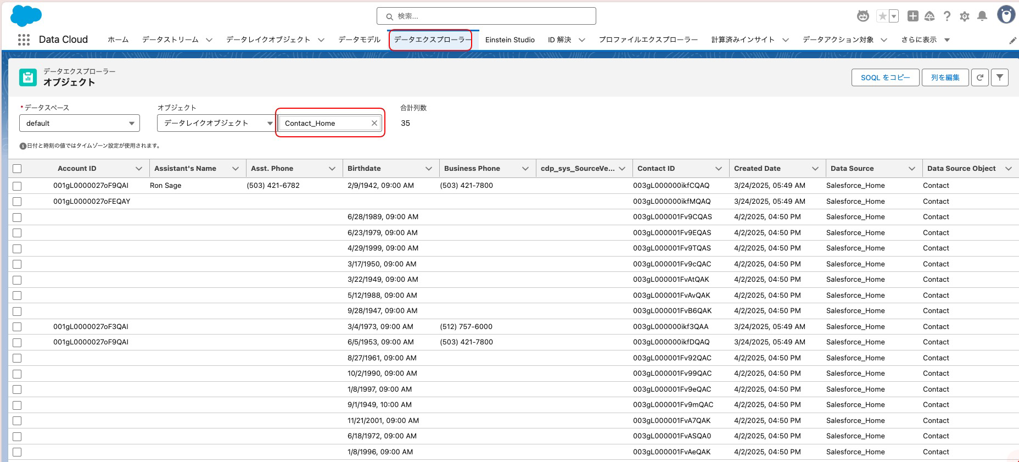The height and width of the screenshot is (462, 1019).
Task: Toggle the select-all header checkbox
Action: click(17, 169)
